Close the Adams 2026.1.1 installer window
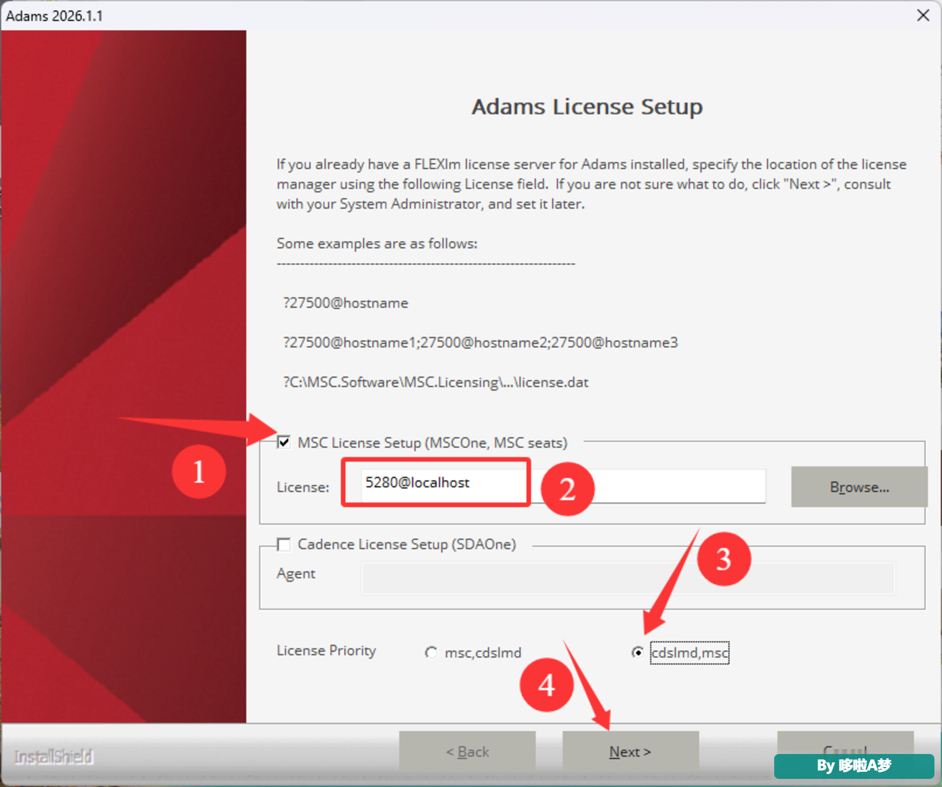The image size is (942, 787). (923, 15)
